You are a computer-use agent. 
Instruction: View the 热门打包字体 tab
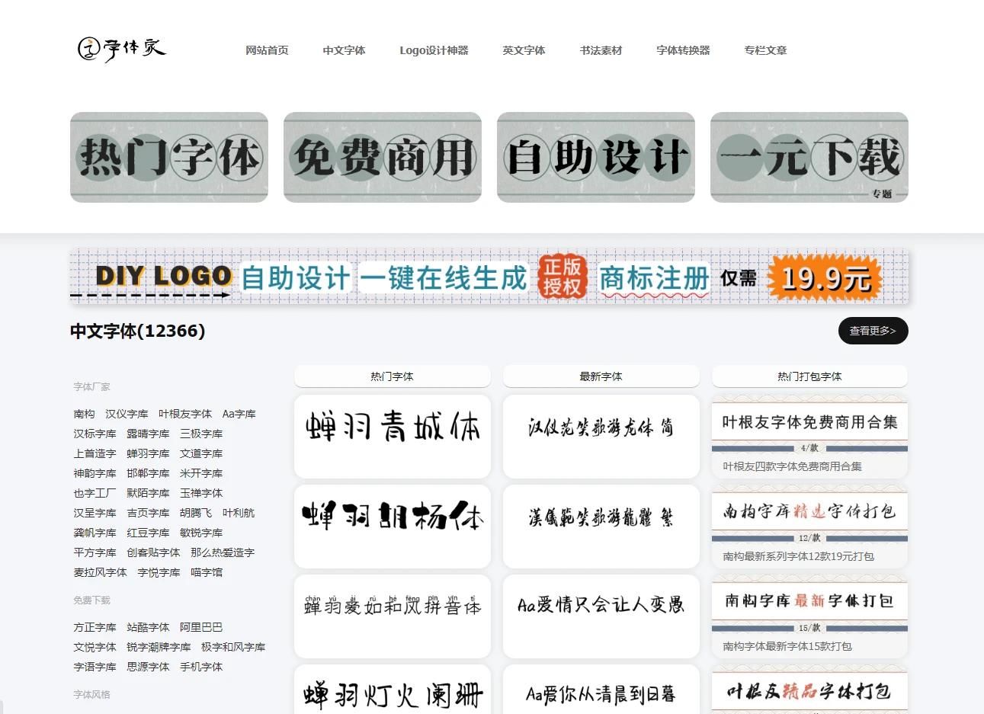pos(809,376)
